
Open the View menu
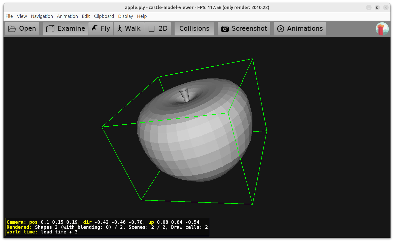pyautogui.click(x=22, y=16)
